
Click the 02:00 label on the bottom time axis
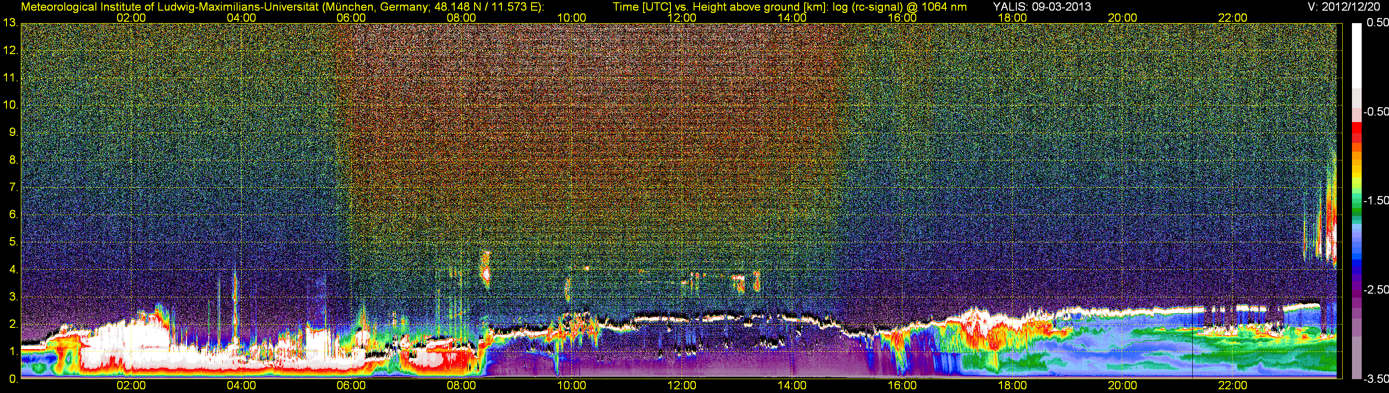tap(131, 386)
